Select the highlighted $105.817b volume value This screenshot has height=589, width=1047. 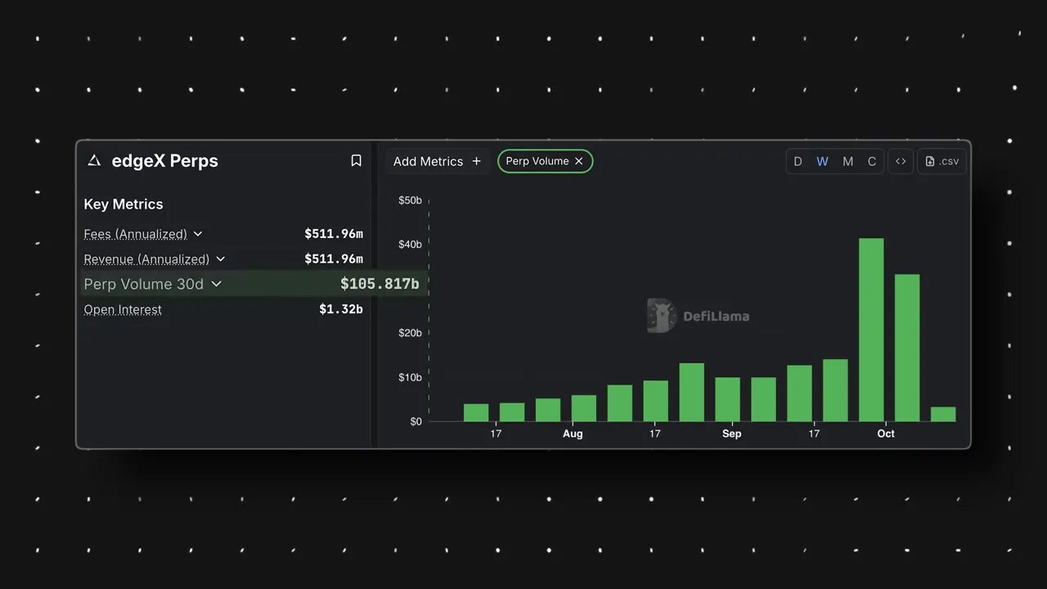click(x=380, y=284)
